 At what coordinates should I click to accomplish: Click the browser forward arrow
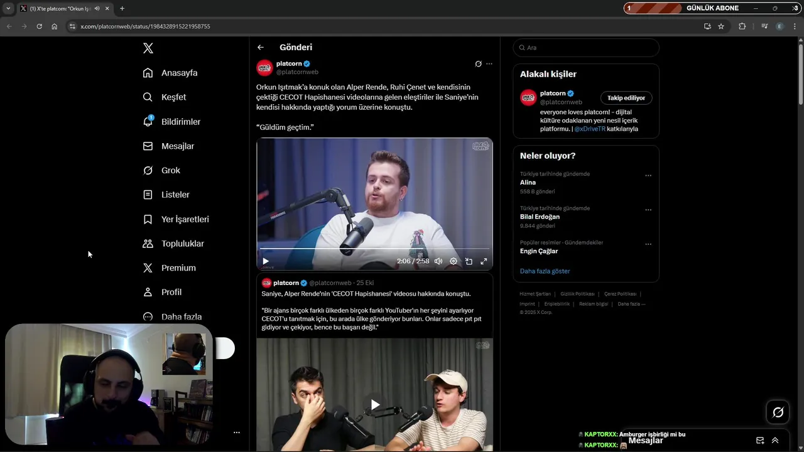click(x=24, y=26)
